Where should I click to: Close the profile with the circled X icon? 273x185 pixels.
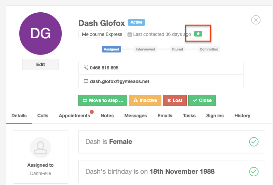tap(256, 20)
